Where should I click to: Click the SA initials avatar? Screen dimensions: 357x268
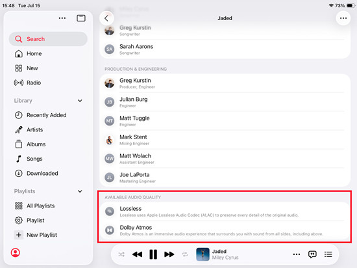(110, 49)
